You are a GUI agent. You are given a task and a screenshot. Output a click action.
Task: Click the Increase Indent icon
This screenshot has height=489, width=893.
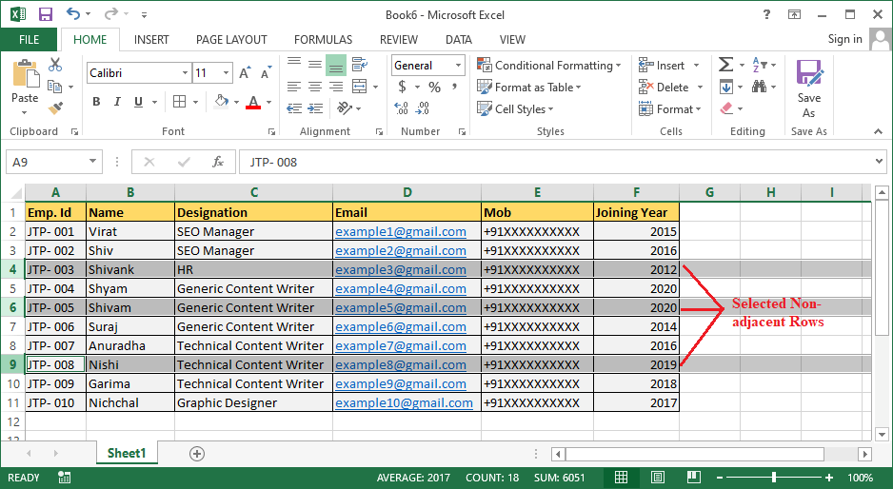click(315, 108)
